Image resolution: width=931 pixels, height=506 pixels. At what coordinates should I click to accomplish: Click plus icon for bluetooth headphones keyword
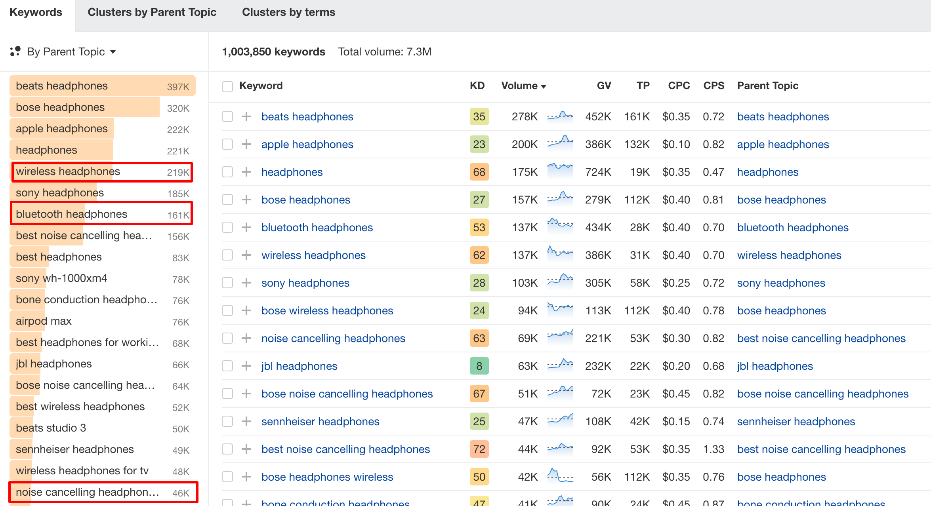point(246,227)
